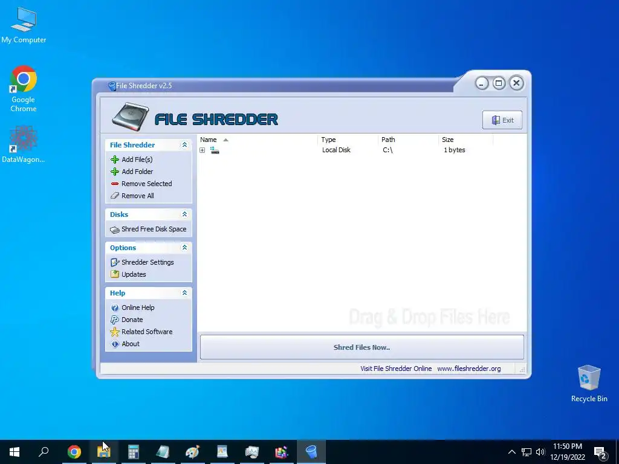The height and width of the screenshot is (464, 619).
Task: Sort list by Path column header
Action: pyautogui.click(x=408, y=140)
